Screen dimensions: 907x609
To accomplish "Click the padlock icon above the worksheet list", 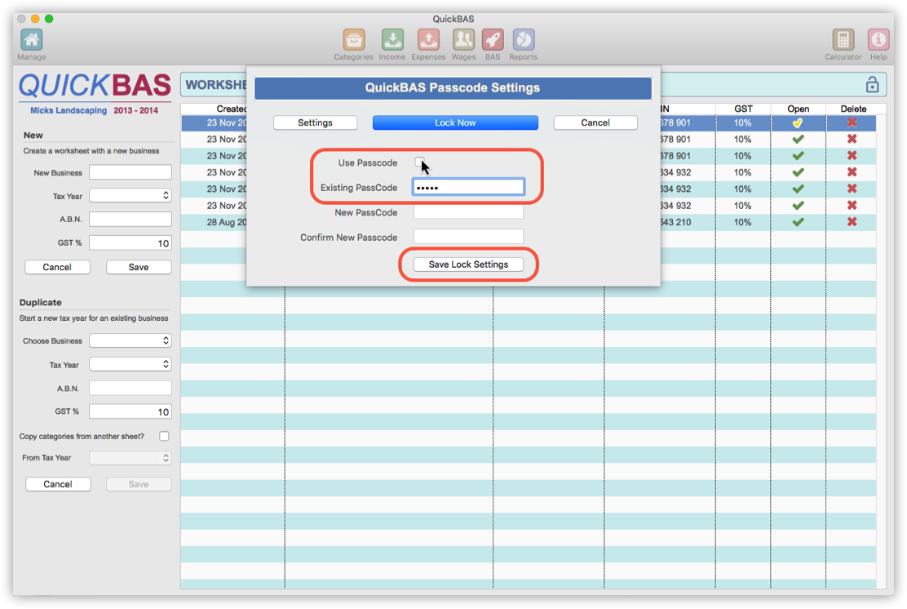I will pyautogui.click(x=871, y=84).
